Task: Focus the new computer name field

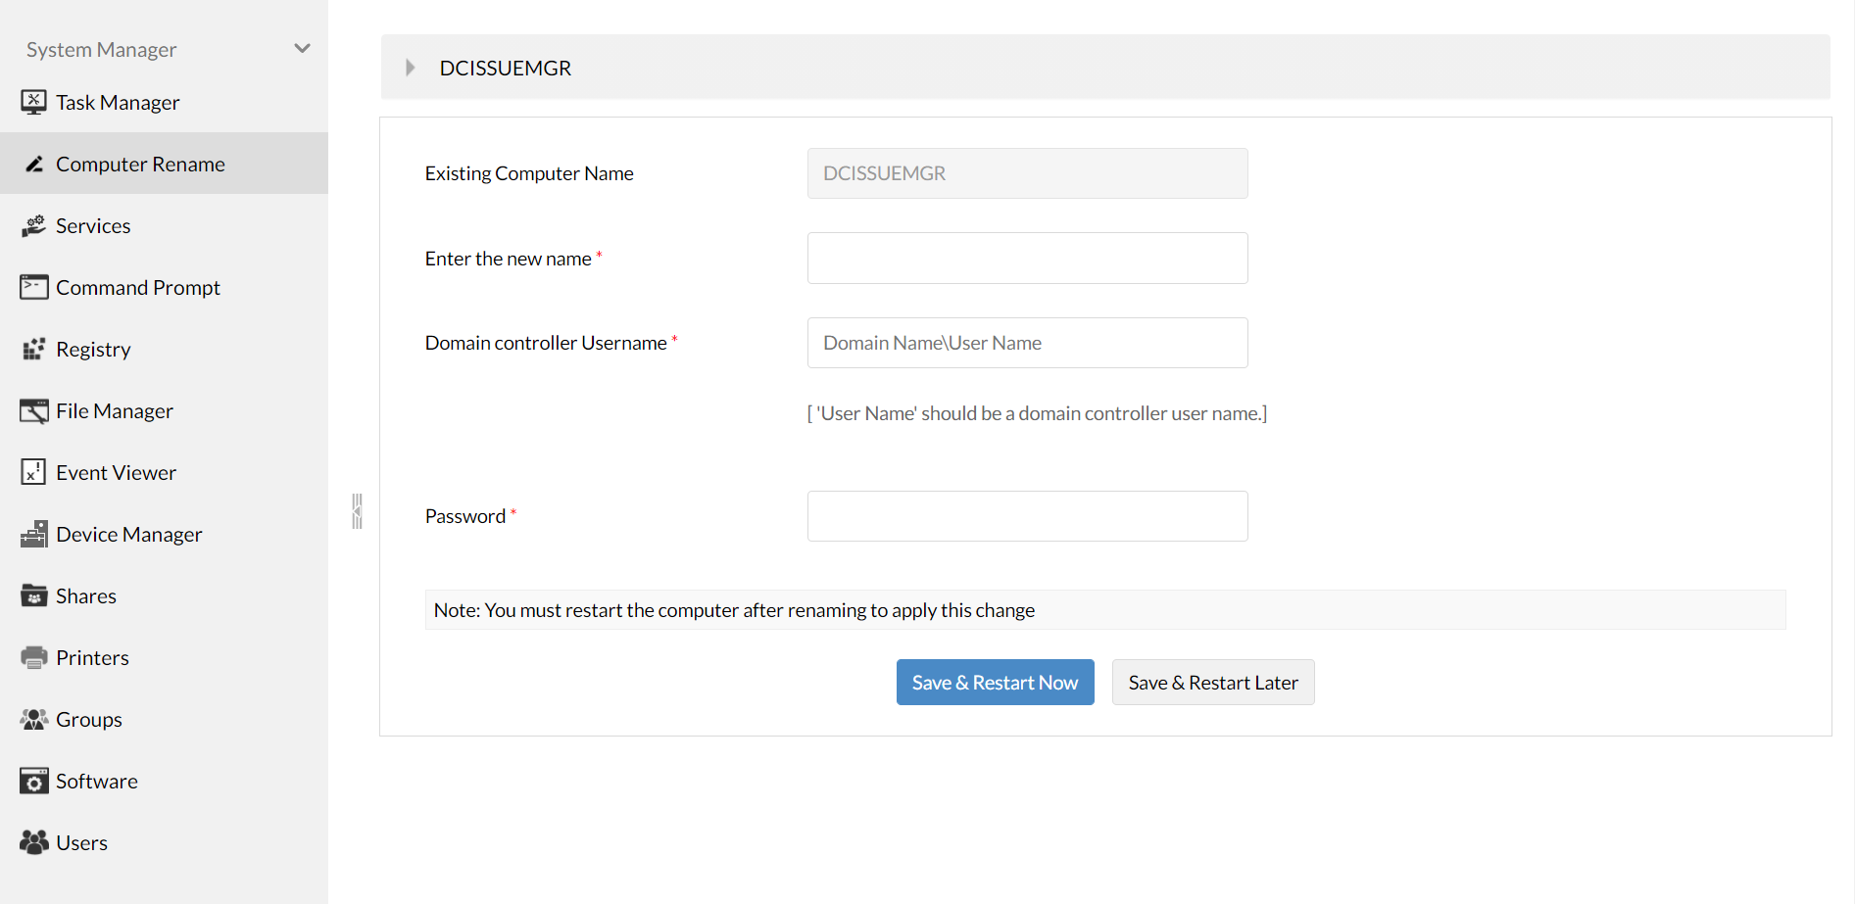Action: 1027,259
